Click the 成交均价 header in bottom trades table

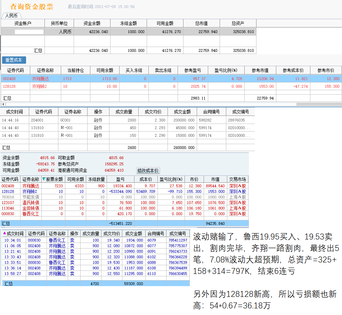pyautogui.click(x=111, y=234)
